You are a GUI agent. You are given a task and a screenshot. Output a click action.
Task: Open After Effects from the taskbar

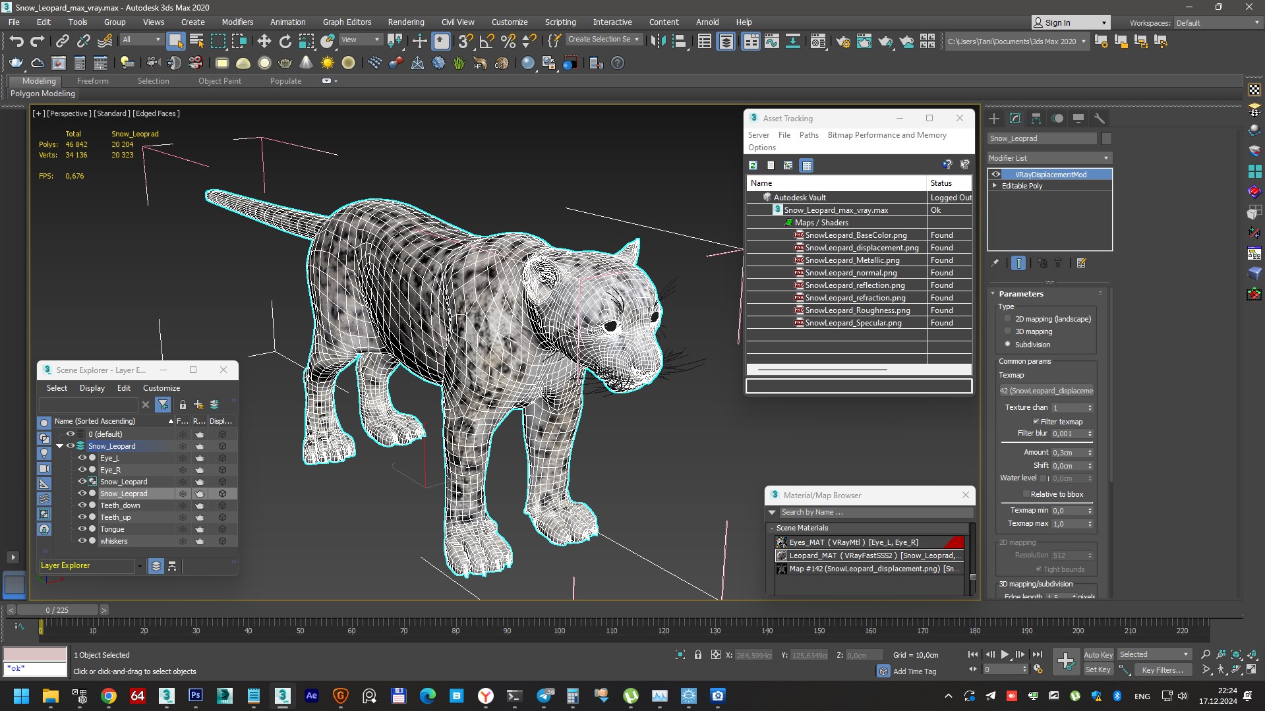click(311, 696)
